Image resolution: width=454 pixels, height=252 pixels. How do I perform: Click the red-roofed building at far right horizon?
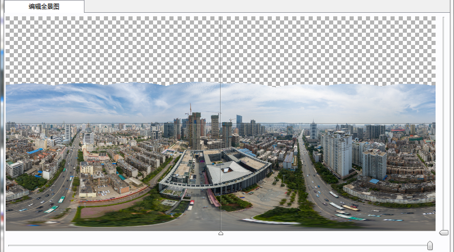point(398,132)
